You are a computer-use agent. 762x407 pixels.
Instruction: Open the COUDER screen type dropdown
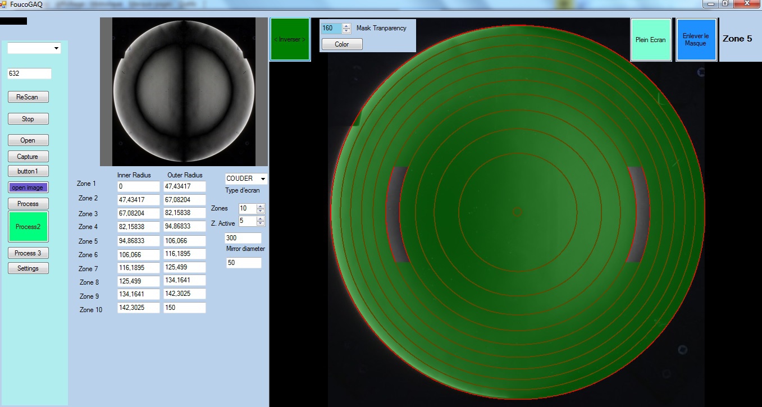coord(246,179)
